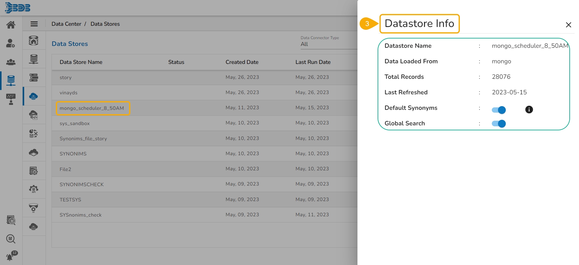Click the hamburger menu icon
579x265 pixels.
(x=34, y=24)
